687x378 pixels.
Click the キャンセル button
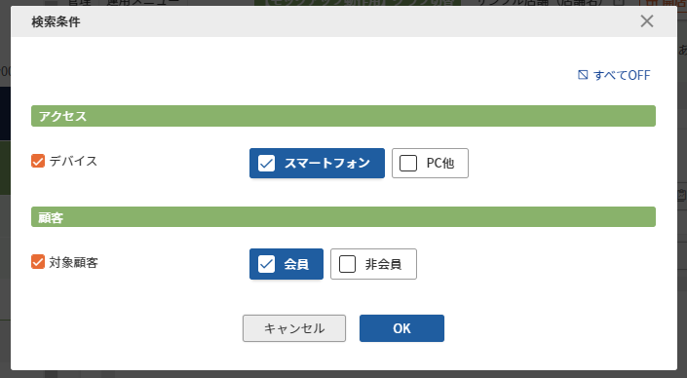(x=294, y=328)
